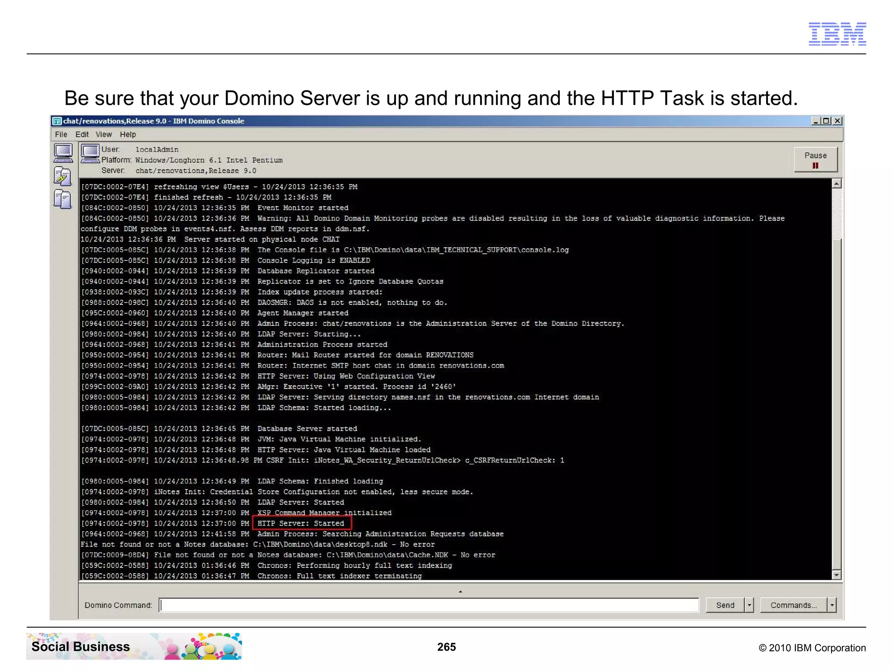Screen dimensions: 893x670
Task: Click the 'HTTP Server: Started' log line
Action: point(301,523)
